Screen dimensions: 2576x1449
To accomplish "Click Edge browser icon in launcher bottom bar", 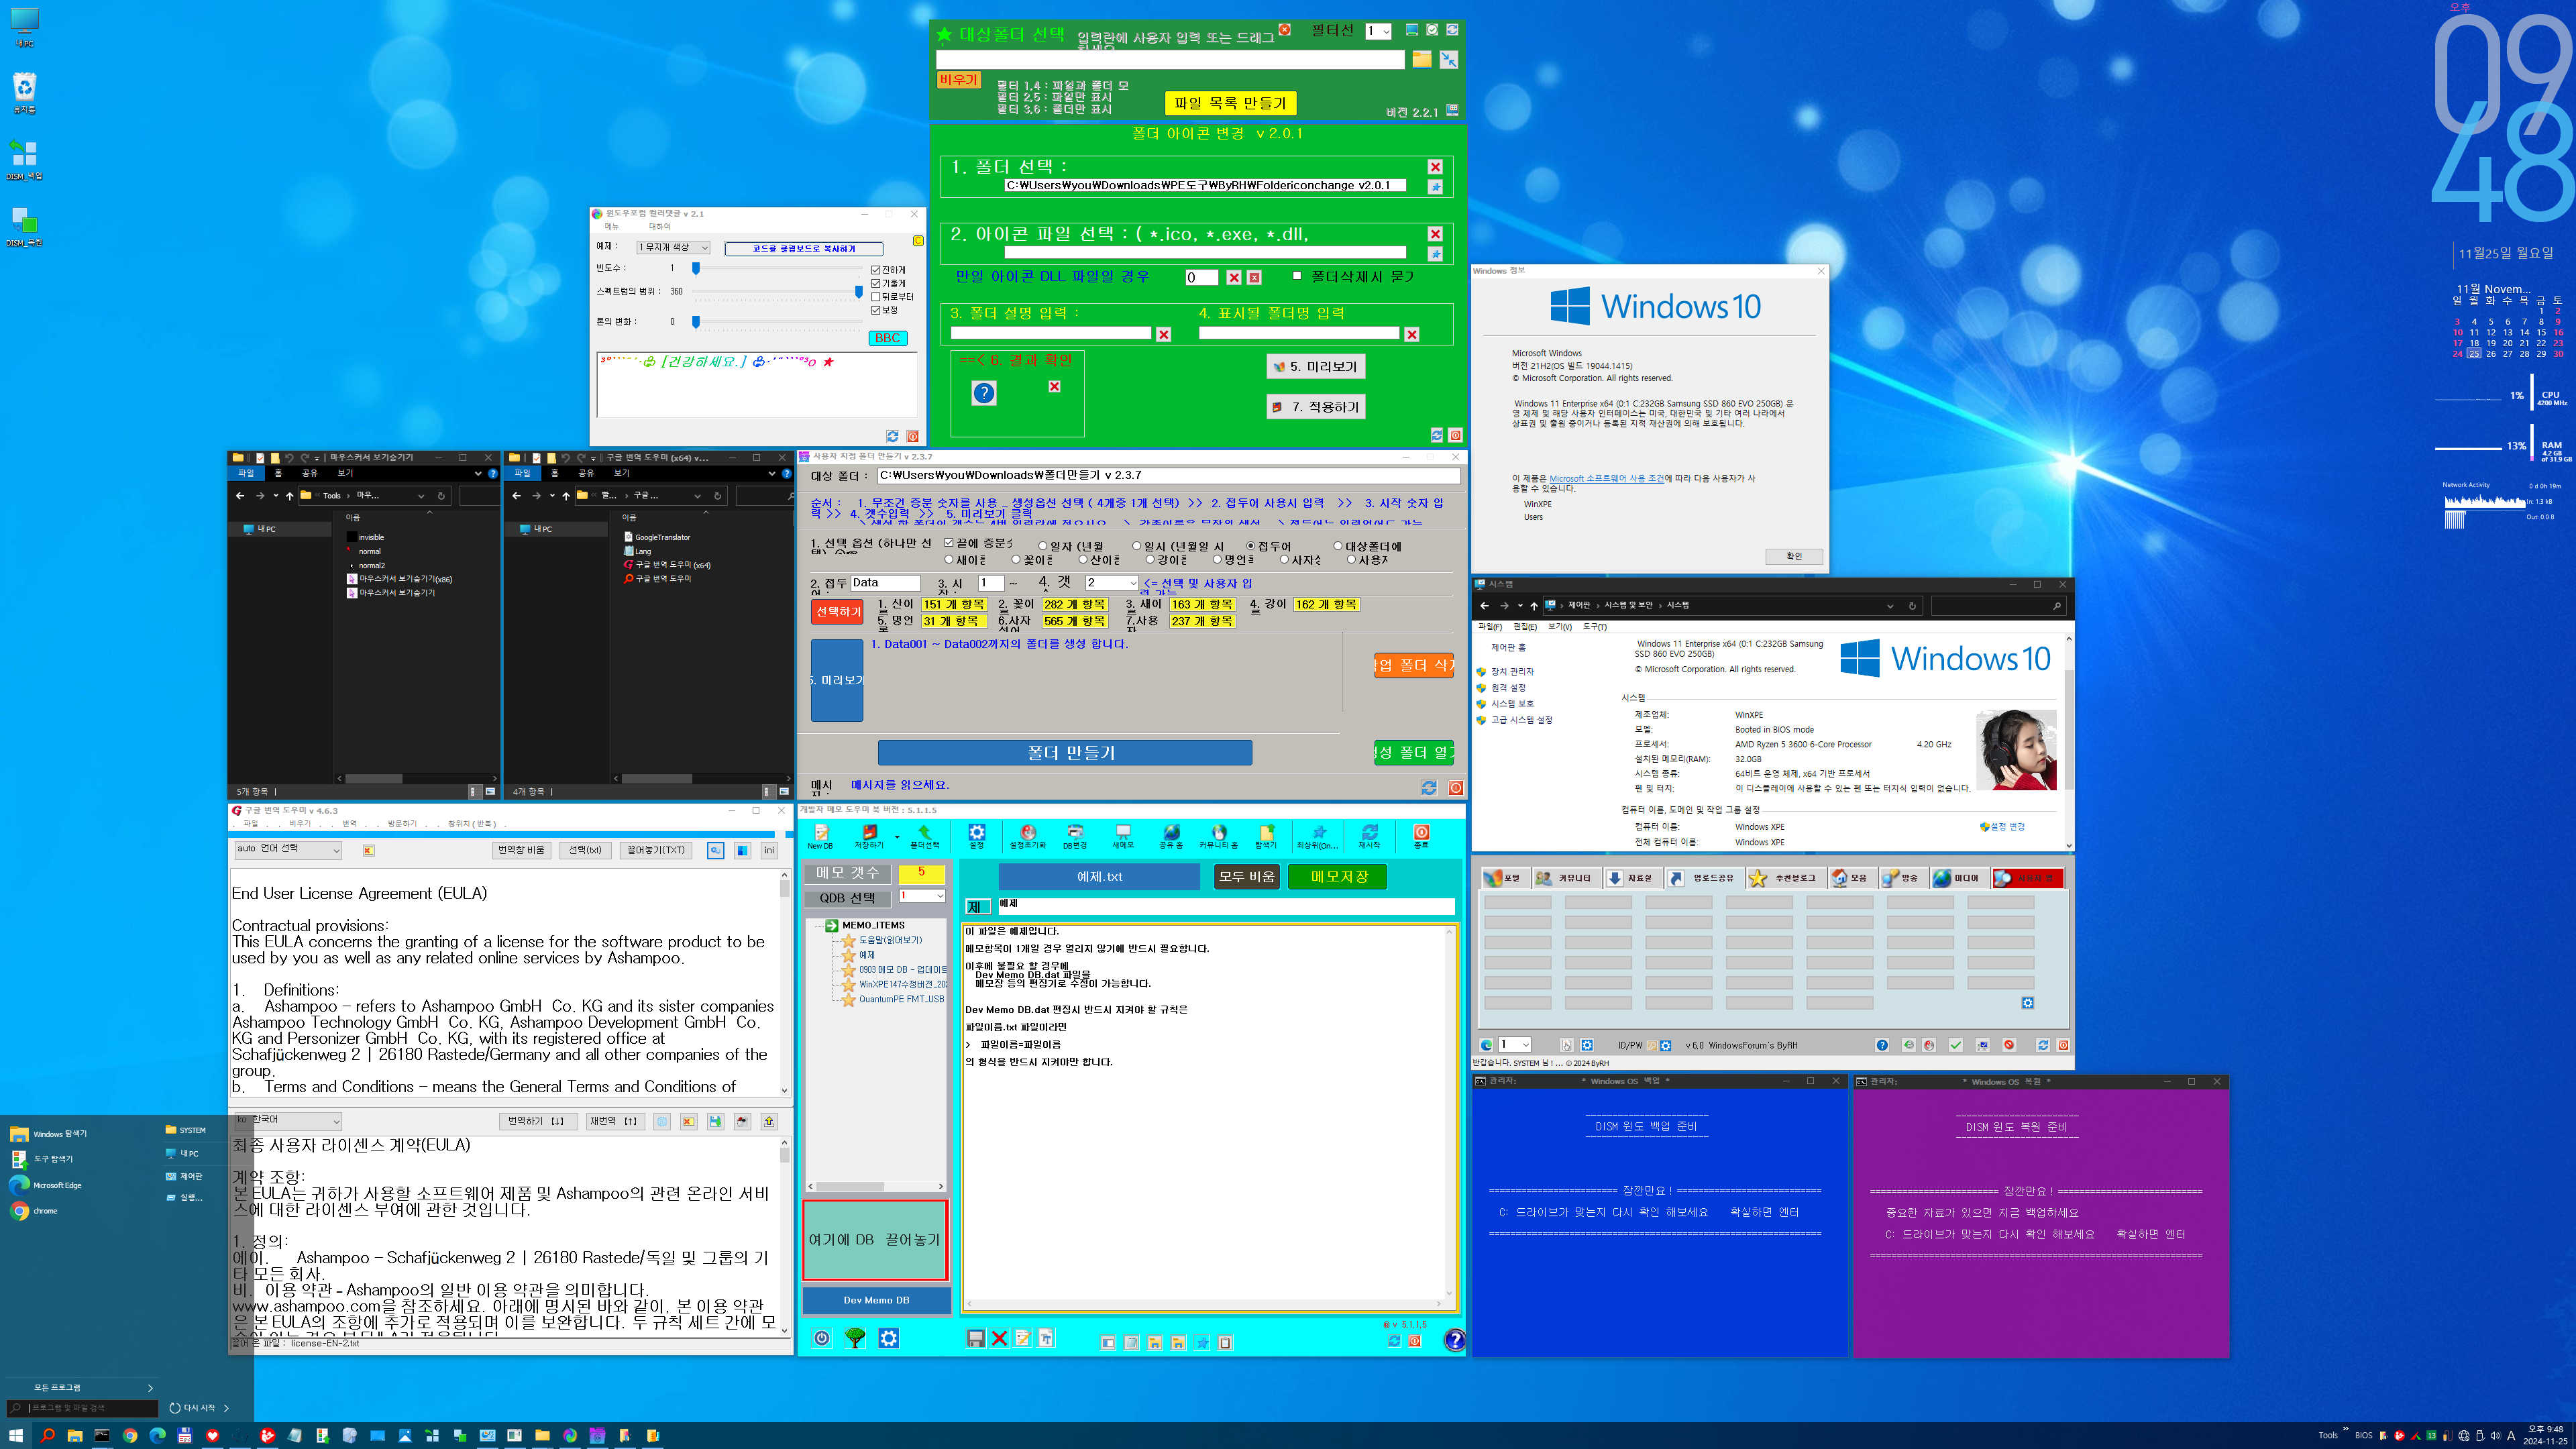I will click(x=1486, y=1045).
